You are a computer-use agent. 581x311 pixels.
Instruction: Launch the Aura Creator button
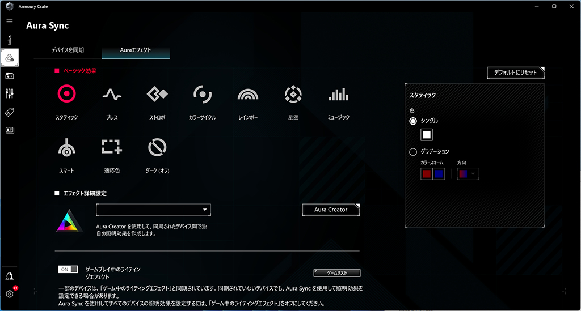(x=331, y=210)
